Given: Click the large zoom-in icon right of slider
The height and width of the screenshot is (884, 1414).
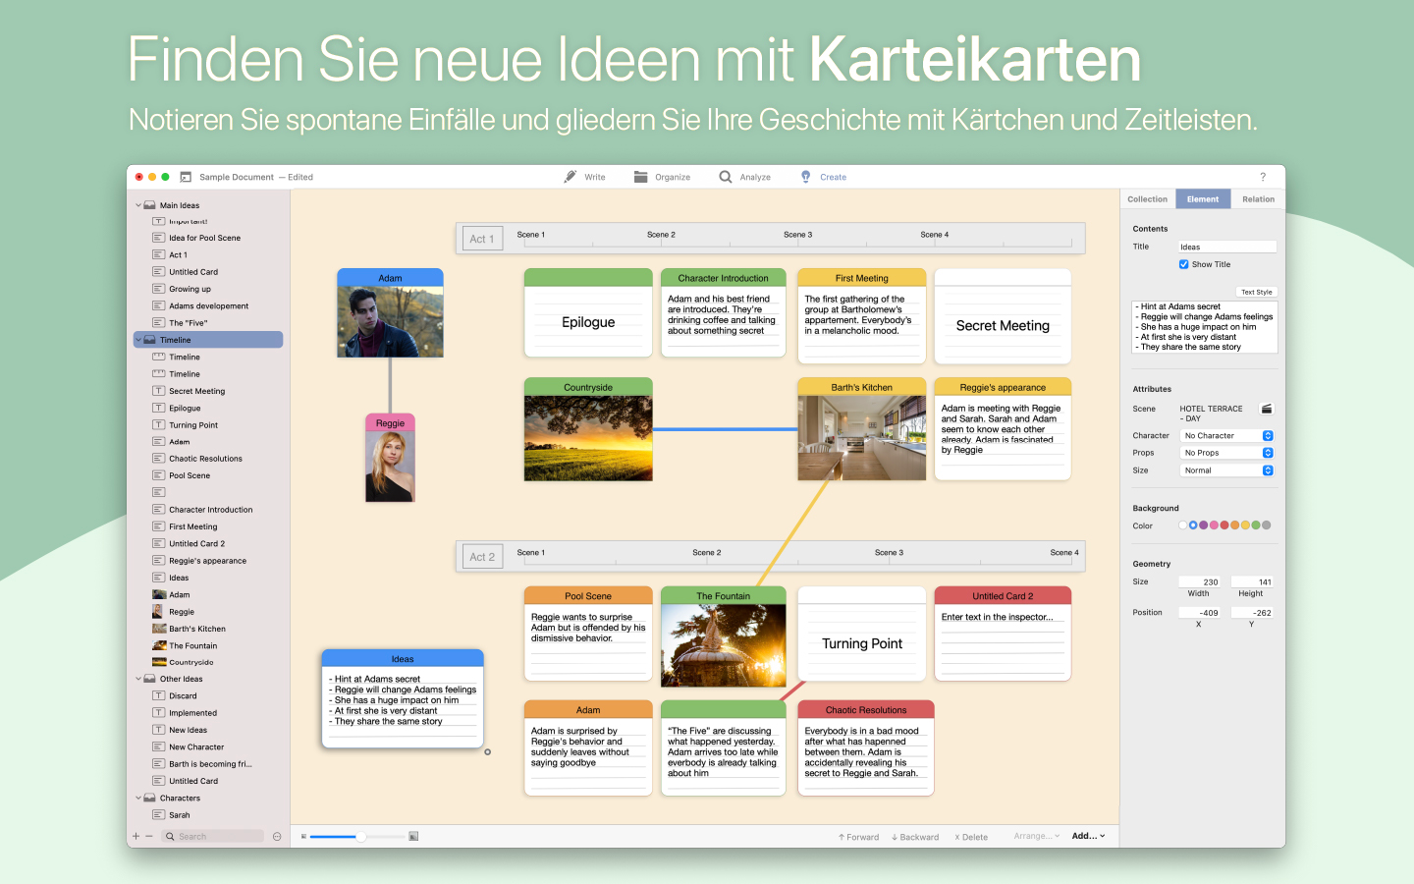Looking at the screenshot, I should pyautogui.click(x=413, y=837).
